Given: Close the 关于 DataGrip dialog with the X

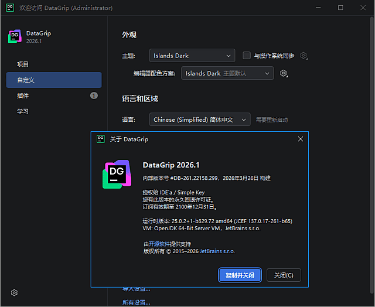Looking at the screenshot, I should click(301, 139).
